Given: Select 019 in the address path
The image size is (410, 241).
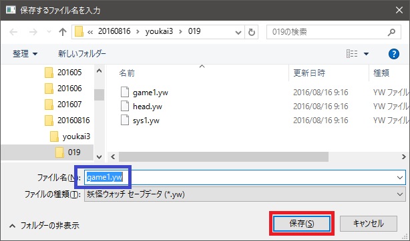Looking at the screenshot, I should coord(194,31).
